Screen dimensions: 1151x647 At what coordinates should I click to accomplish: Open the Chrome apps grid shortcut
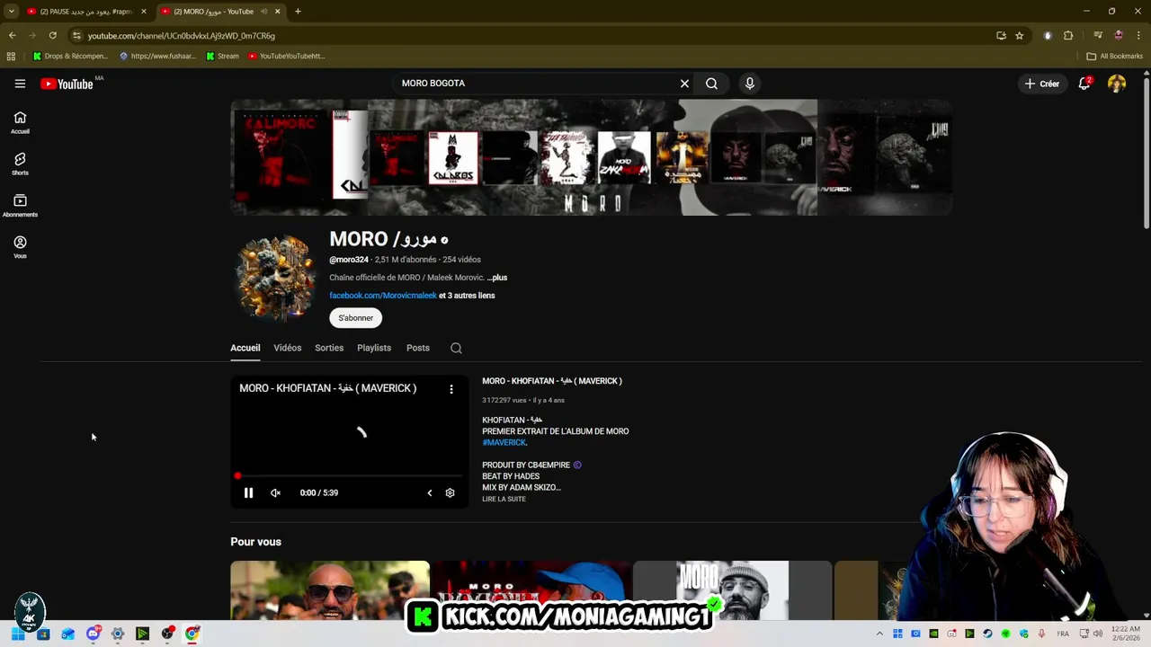point(11,56)
